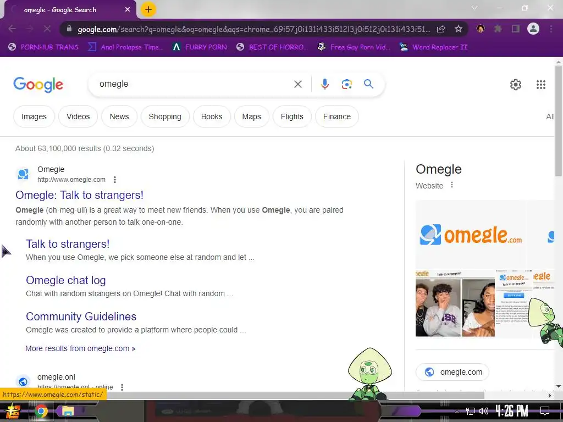Screen dimensions: 563x422
Task: Close the omegle Google Search tab
Action: [x=128, y=10]
